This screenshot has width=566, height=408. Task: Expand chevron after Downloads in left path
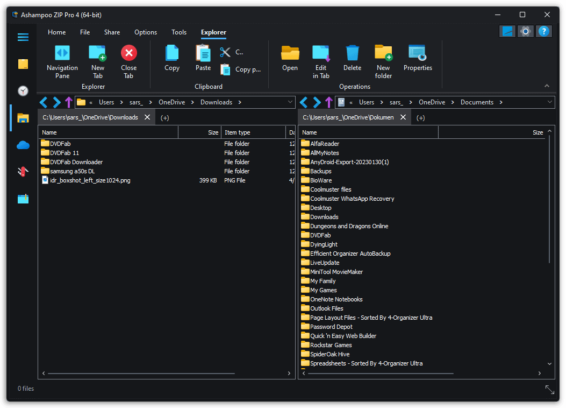coord(240,102)
